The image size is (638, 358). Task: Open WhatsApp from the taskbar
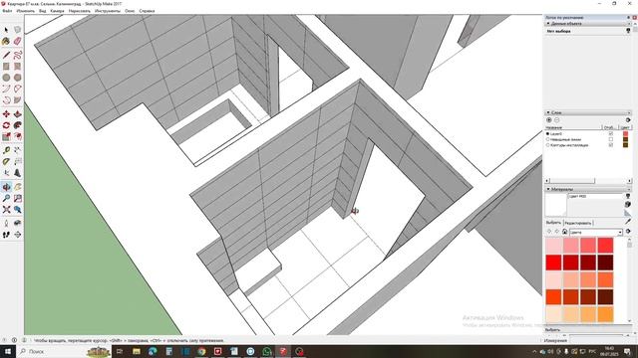click(x=266, y=351)
